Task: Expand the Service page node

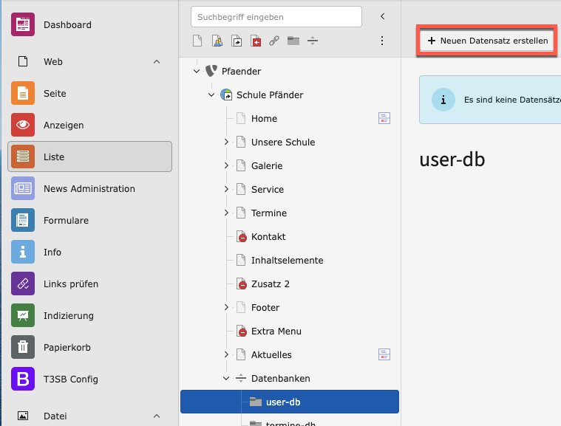Action: click(x=226, y=189)
